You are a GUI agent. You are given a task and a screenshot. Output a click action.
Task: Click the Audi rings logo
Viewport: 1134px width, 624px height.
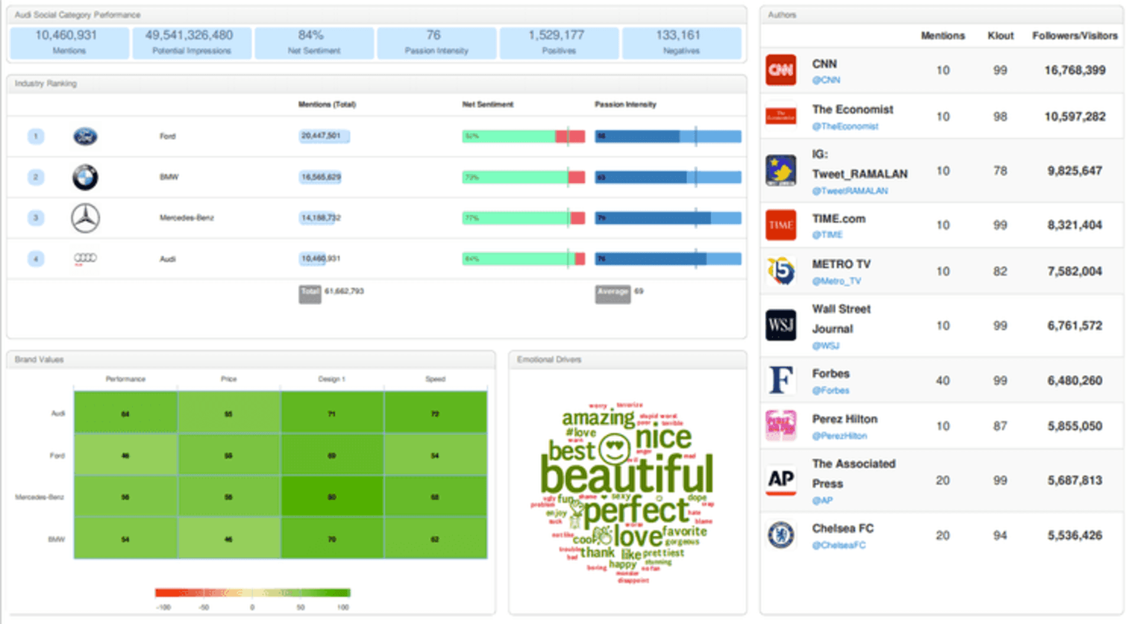coord(84,258)
